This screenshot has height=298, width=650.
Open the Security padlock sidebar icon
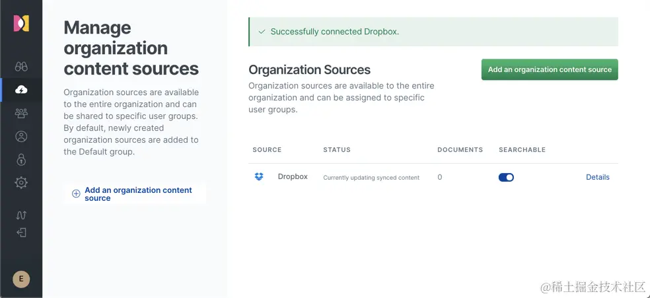[x=21, y=160]
